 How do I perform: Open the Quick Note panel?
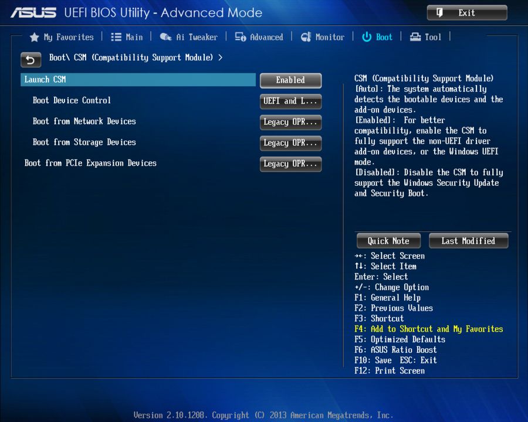(x=388, y=240)
